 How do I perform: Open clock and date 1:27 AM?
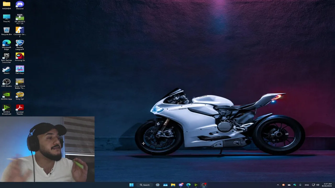[327, 185]
